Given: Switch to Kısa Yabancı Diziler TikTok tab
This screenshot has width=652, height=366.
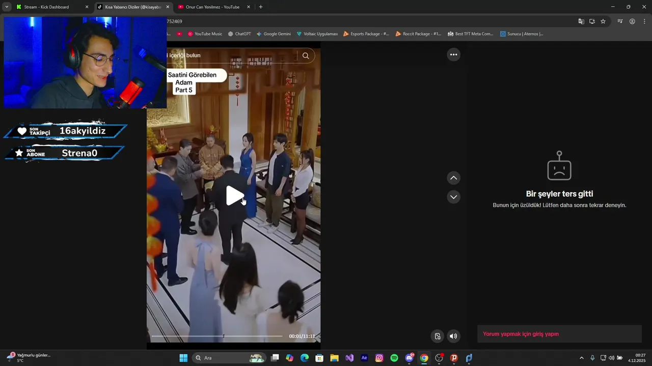Looking at the screenshot, I should click(132, 7).
